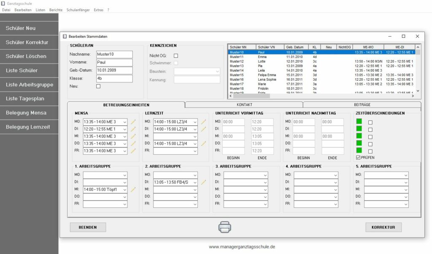The height and width of the screenshot is (254, 432).
Task: Click the KORREKTUR button
Action: click(x=383, y=227)
